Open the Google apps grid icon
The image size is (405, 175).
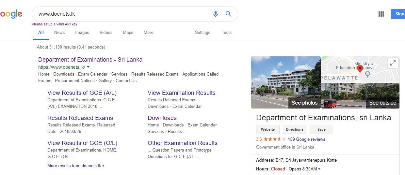coord(381,14)
